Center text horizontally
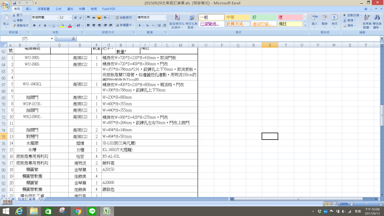Screen dimensions: 384x216 pos(94,25)
